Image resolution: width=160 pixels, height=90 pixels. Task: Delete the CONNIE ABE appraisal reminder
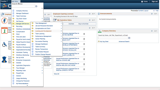(84, 59)
